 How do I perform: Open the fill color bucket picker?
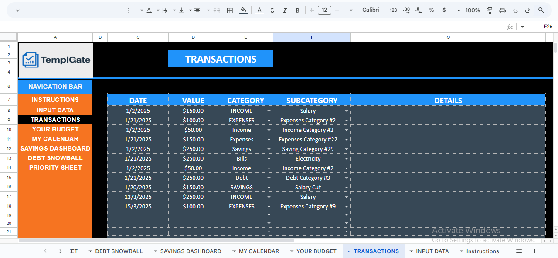coord(243,10)
